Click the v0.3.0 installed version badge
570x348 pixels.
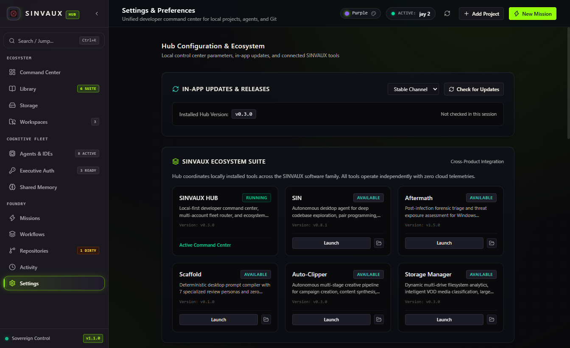[244, 114]
